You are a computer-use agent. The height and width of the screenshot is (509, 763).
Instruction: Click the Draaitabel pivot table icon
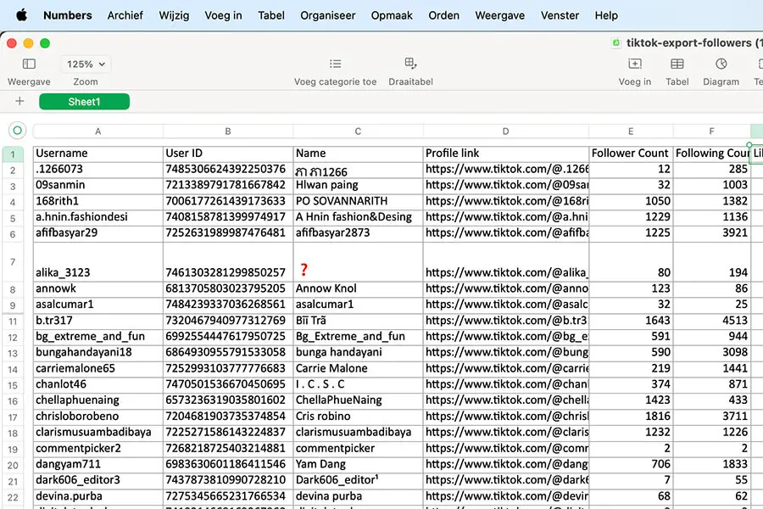[x=410, y=64]
